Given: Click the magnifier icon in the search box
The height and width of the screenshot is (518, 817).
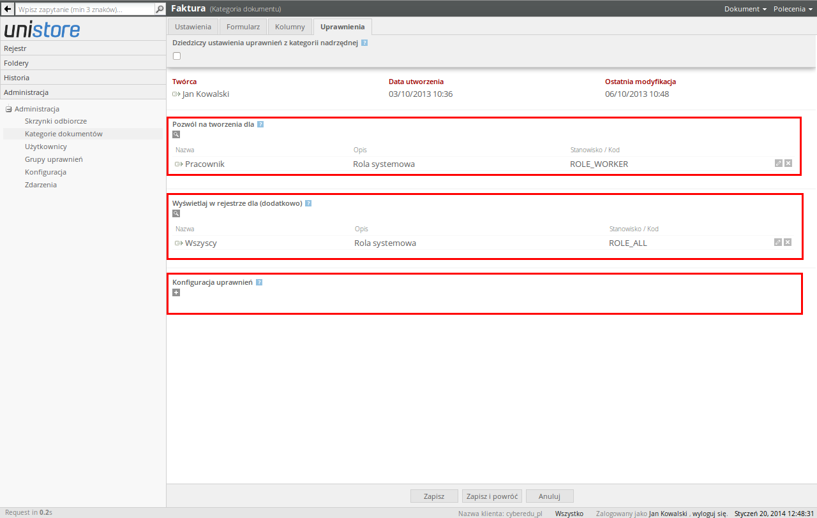Looking at the screenshot, I should pos(160,10).
